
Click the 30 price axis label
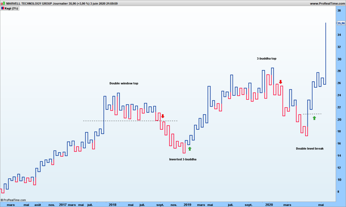[x=339, y=59]
